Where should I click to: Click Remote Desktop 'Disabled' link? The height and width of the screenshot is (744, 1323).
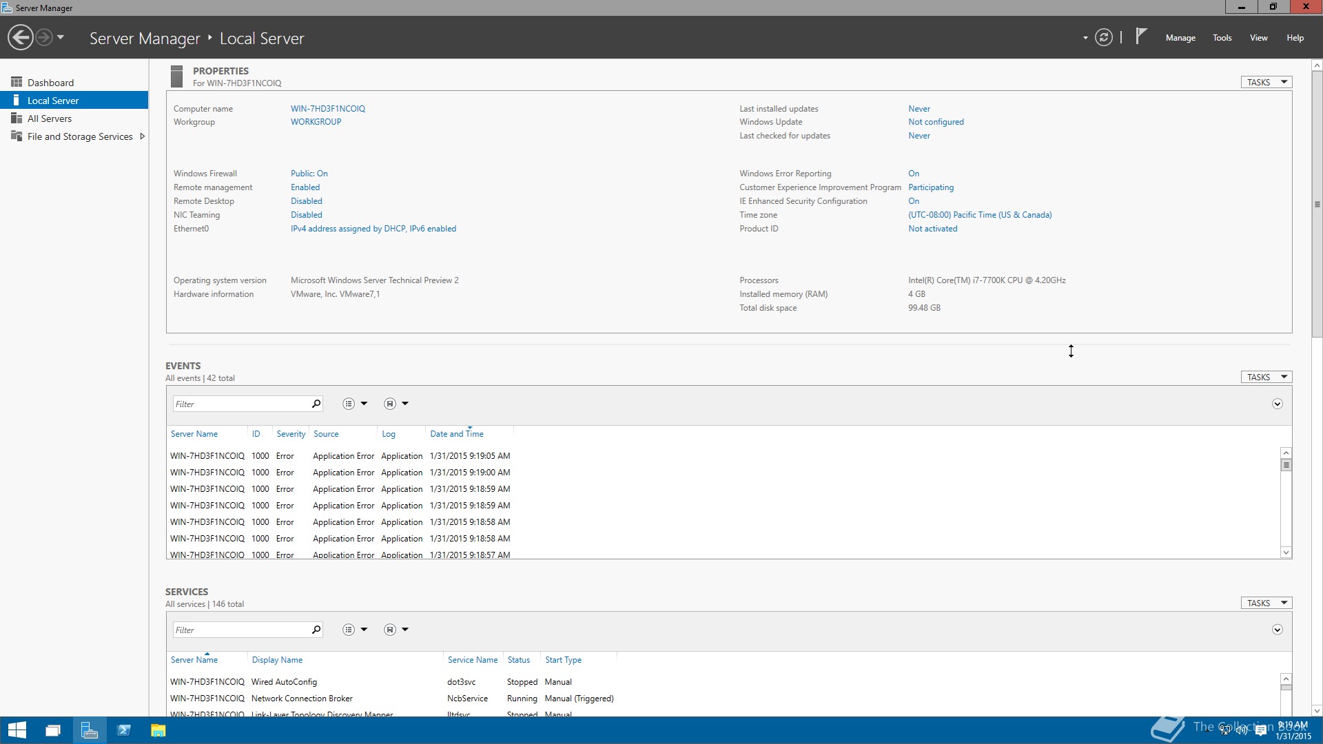pyautogui.click(x=307, y=200)
